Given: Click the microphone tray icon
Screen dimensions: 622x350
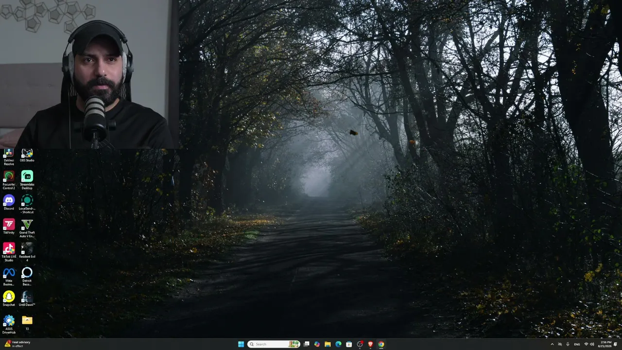Looking at the screenshot, I should click(568, 344).
